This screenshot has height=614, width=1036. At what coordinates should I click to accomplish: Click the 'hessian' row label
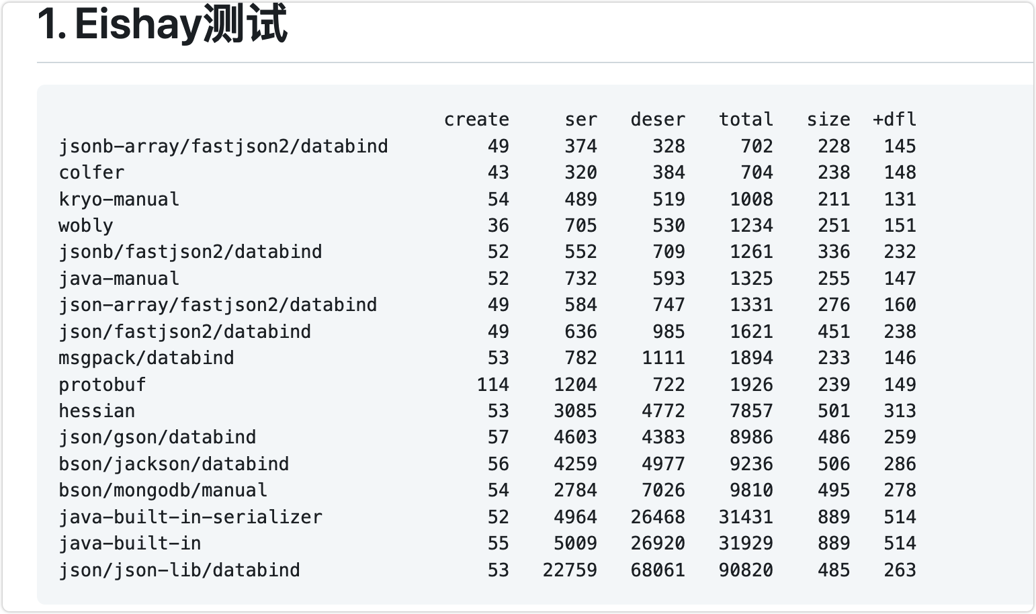tap(97, 411)
